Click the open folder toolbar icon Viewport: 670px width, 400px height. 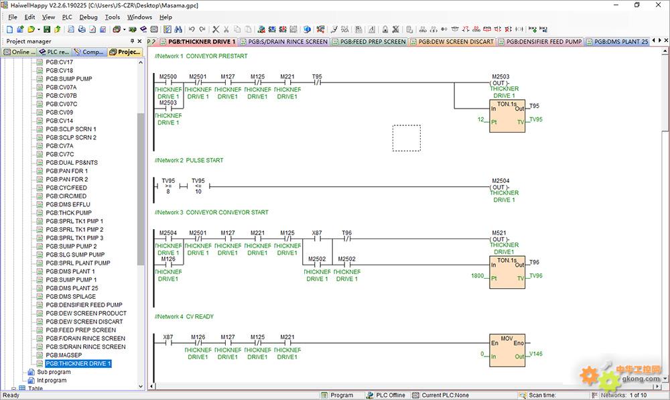(31, 29)
